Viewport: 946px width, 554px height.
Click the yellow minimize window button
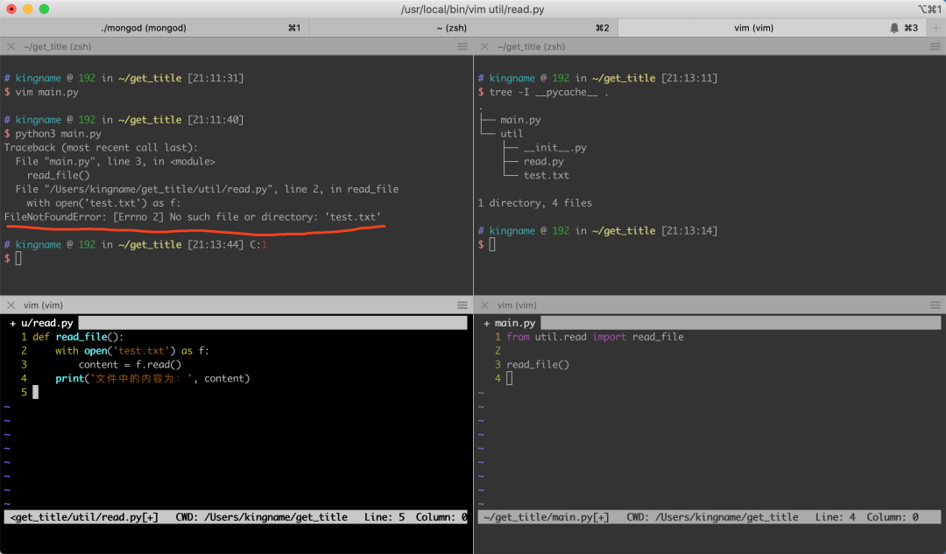[x=28, y=9]
